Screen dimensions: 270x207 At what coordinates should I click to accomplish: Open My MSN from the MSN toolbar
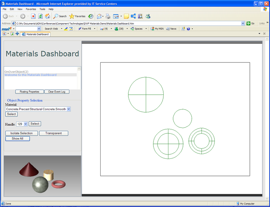tap(157, 29)
